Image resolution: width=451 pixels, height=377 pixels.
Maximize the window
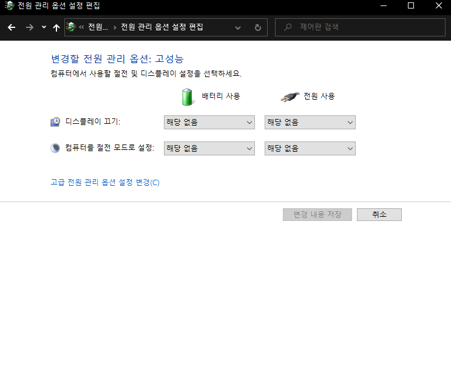click(x=411, y=5)
